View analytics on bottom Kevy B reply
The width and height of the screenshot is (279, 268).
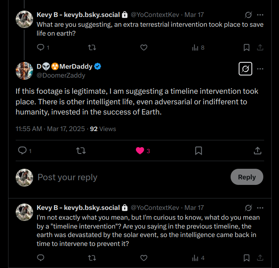(198, 258)
